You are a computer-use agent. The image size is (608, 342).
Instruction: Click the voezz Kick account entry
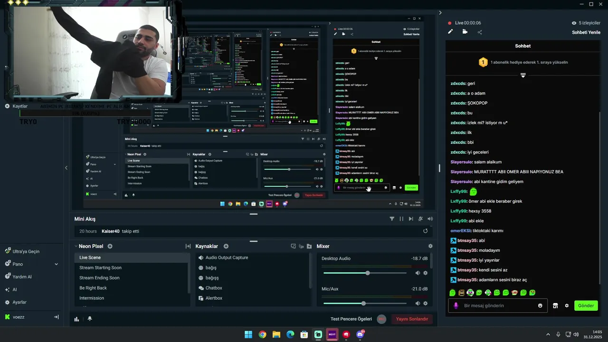click(15, 317)
